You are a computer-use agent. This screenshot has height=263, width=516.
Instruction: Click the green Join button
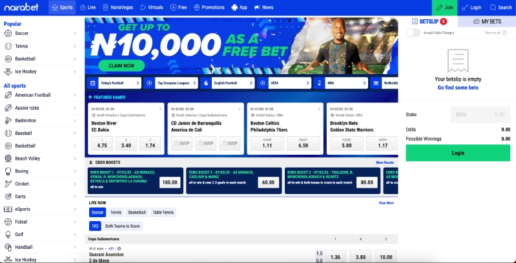coord(444,8)
